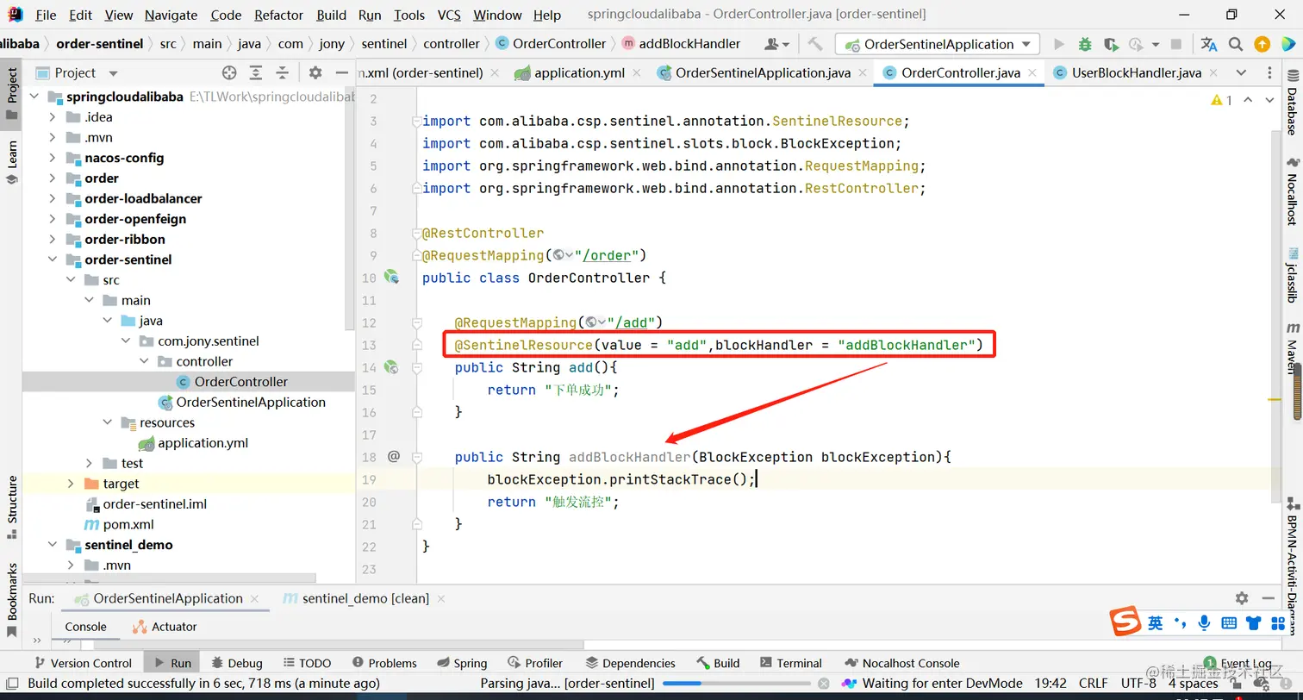Click the Sogou microphone voice input icon
The image size is (1303, 700).
click(x=1204, y=622)
